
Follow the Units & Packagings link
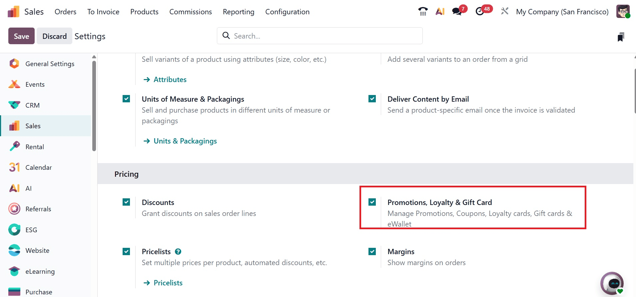[185, 141]
